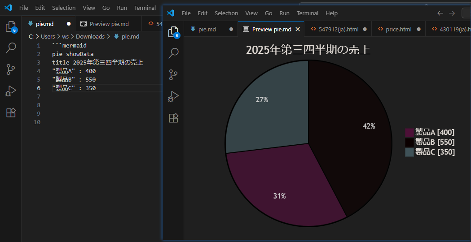Click the 製品A color swatch in the legend

[409, 133]
